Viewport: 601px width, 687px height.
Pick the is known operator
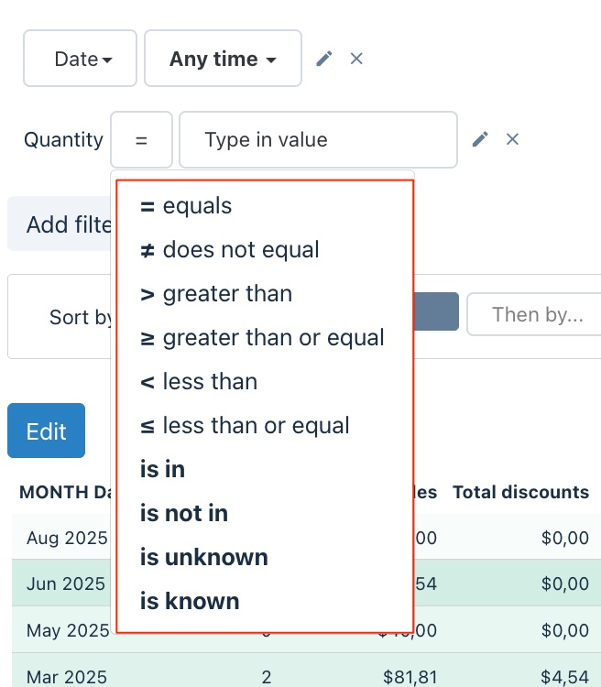tap(190, 602)
